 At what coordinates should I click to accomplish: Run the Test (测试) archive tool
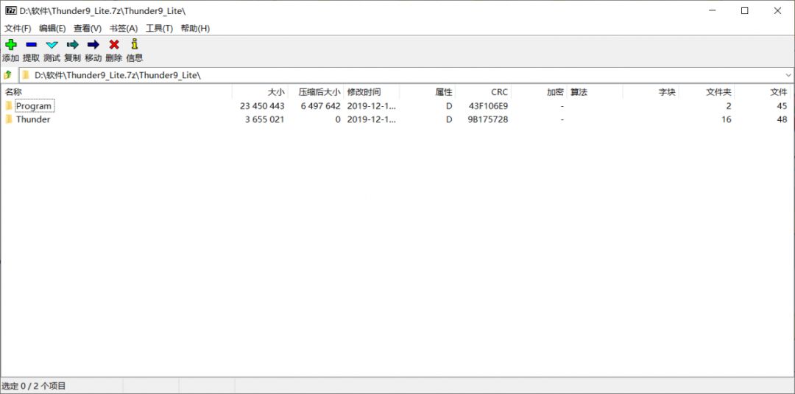(52, 45)
